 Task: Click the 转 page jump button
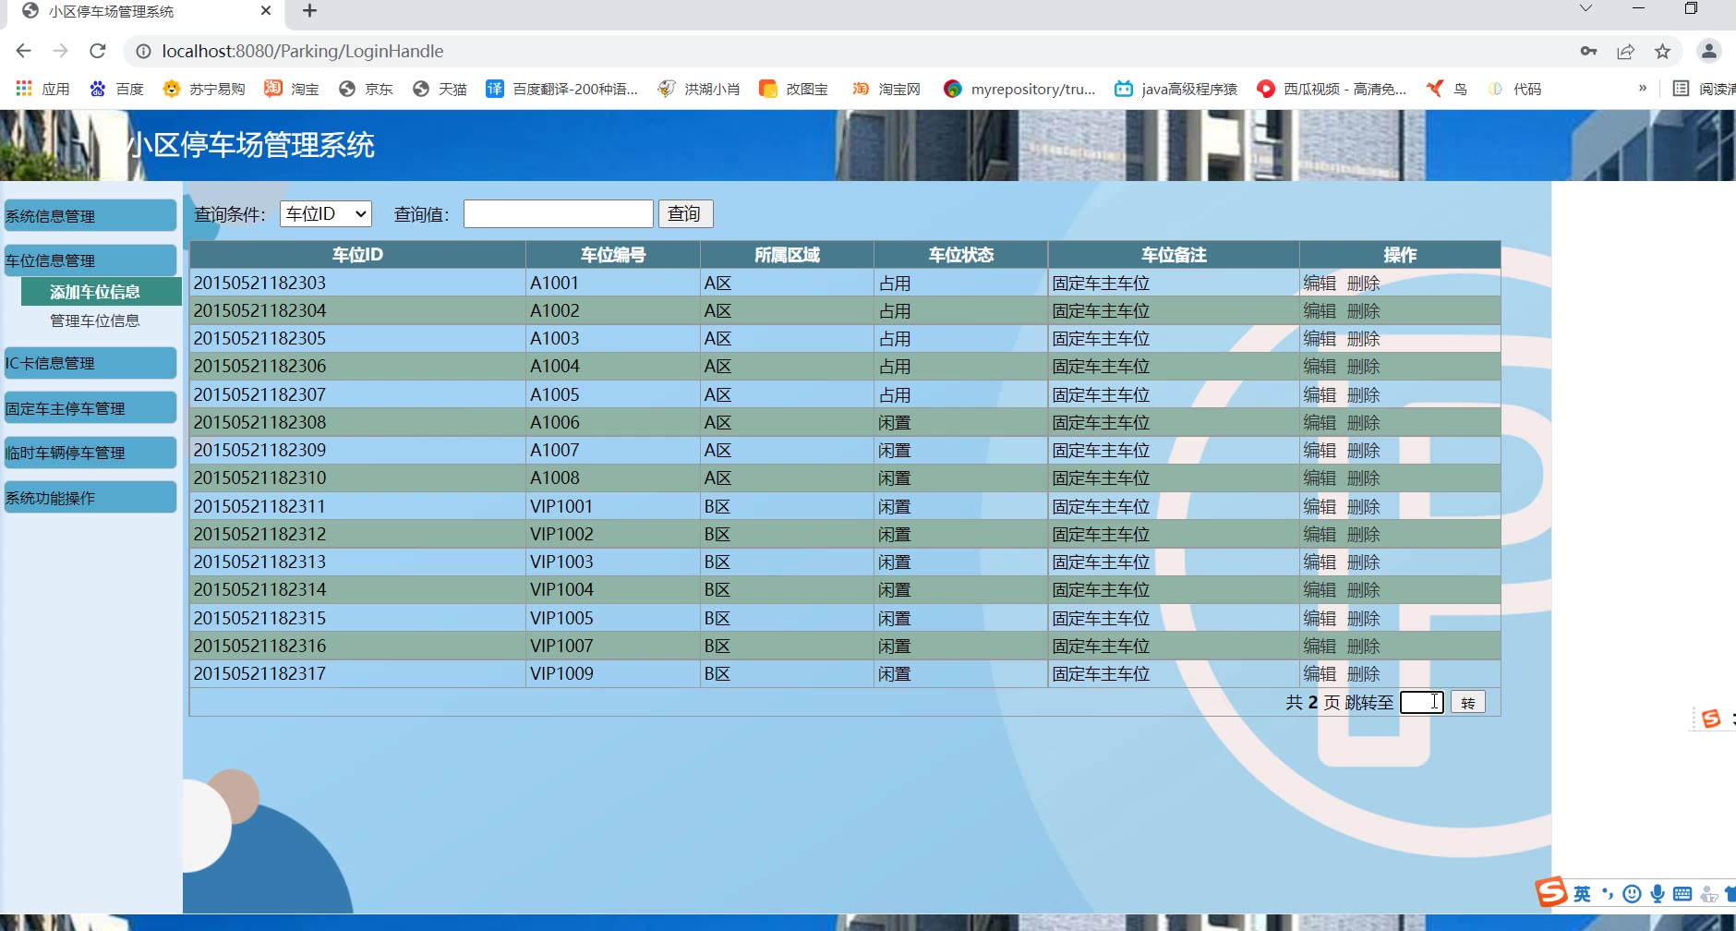[x=1467, y=703]
